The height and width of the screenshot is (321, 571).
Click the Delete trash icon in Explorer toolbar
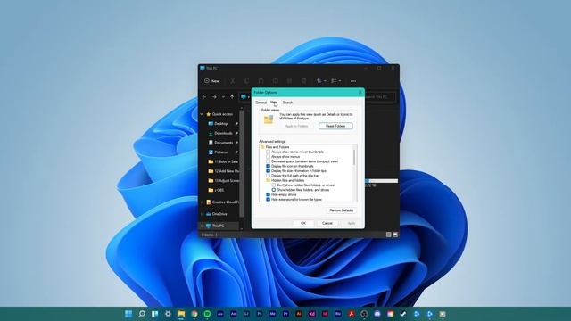click(303, 81)
